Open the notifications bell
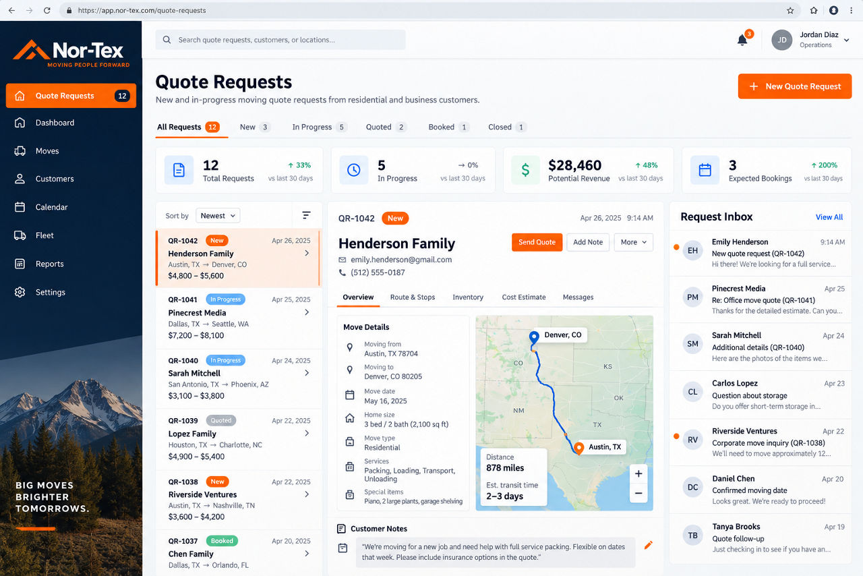863x576 pixels. pyautogui.click(x=742, y=40)
